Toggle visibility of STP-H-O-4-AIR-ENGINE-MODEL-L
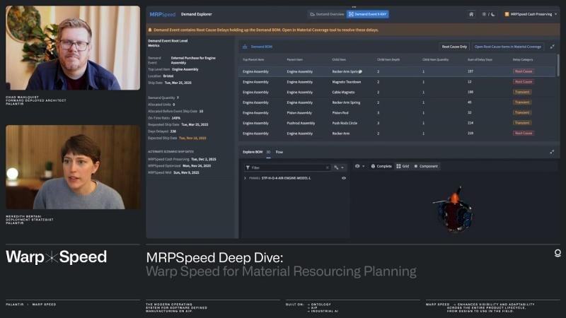The height and width of the screenshot is (318, 566). [x=344, y=178]
